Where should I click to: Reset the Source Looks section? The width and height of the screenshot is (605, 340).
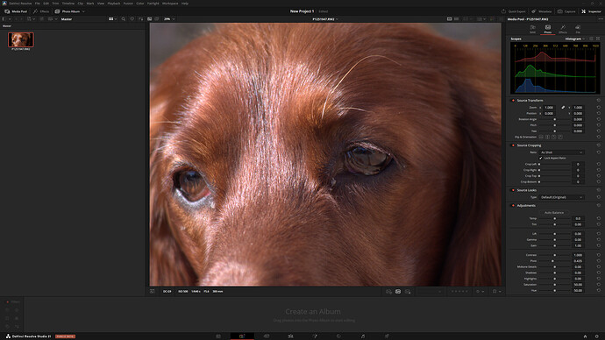click(599, 190)
